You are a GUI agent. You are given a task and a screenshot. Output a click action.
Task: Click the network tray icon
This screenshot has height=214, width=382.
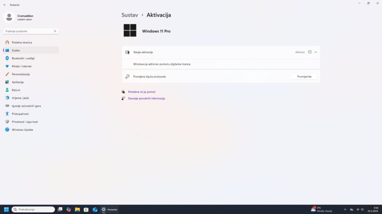[x=357, y=209]
